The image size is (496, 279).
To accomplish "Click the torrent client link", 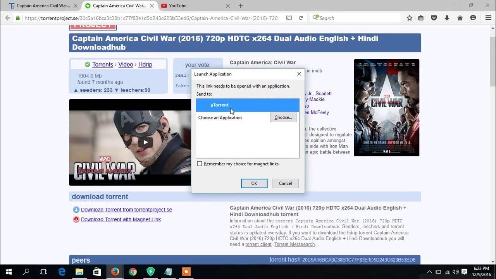I will click(258, 245).
